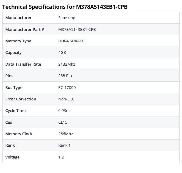The height and width of the screenshot is (173, 182).
Task: Click the 'Cycle Time' label
Action: coord(15,111)
